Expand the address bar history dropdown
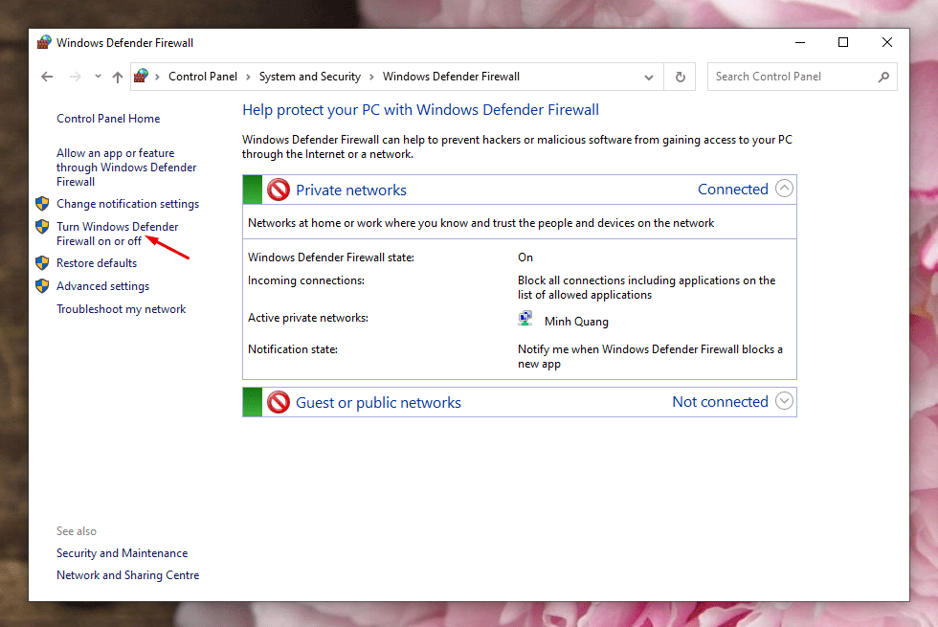Screen dimensions: 938x627 tap(649, 77)
